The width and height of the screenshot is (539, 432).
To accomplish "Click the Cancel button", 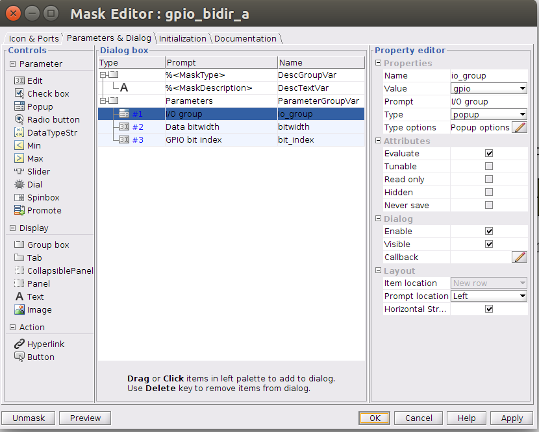I will point(419,418).
